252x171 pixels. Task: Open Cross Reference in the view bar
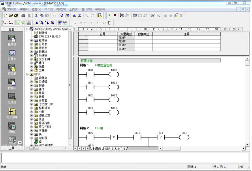click(12, 113)
